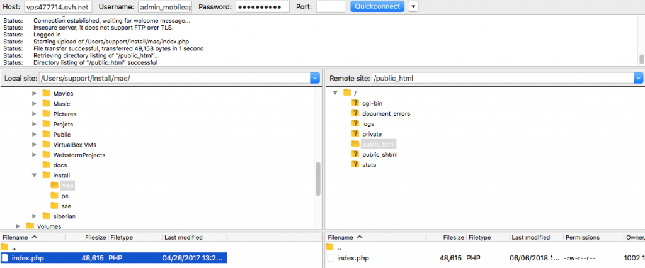Click the logs remote folder icon
Viewport: 645px width, 268px height.
click(355, 124)
